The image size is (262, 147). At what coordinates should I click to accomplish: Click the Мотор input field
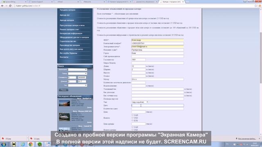pos(157,79)
